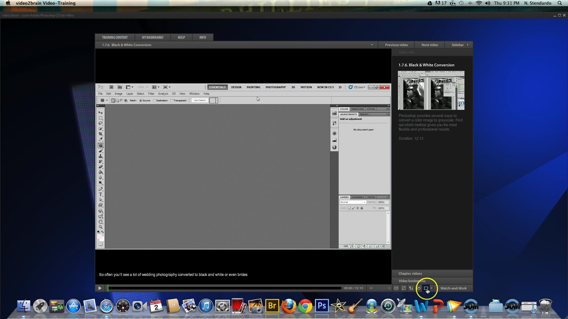
Task: Click the diagonal-slash square icon in the player bar
Action: (404, 288)
